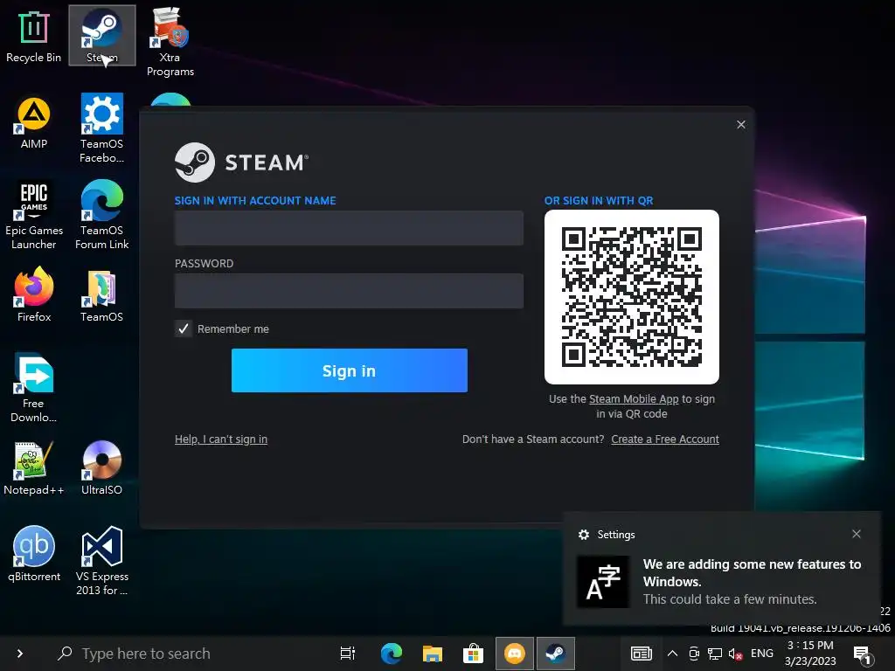
Task: Select the Firefox desktop icon
Action: pyautogui.click(x=34, y=295)
